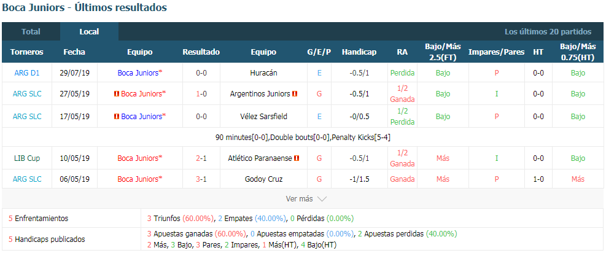606x253 pixels.
Task: Expand the Ver más chevron
Action: [322, 199]
